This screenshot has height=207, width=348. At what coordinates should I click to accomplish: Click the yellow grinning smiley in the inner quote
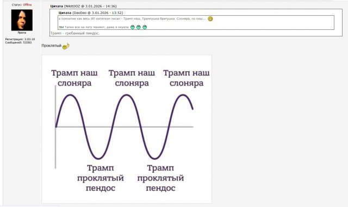coord(210,19)
